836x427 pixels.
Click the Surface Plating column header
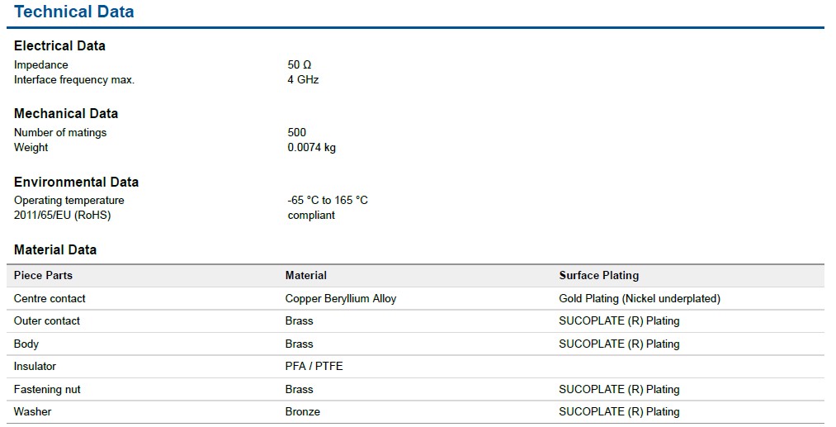tap(599, 275)
